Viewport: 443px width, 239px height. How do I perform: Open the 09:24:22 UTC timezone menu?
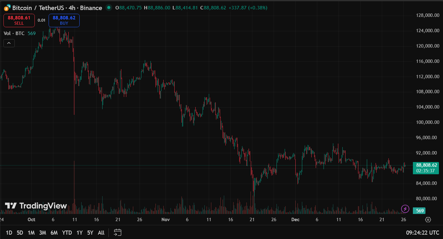pyautogui.click(x=422, y=232)
